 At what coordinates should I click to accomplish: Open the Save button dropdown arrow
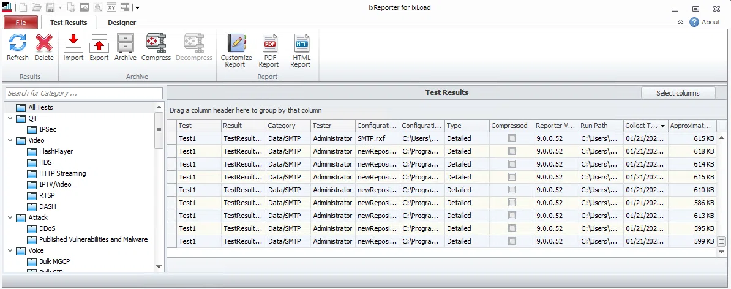click(x=60, y=7)
